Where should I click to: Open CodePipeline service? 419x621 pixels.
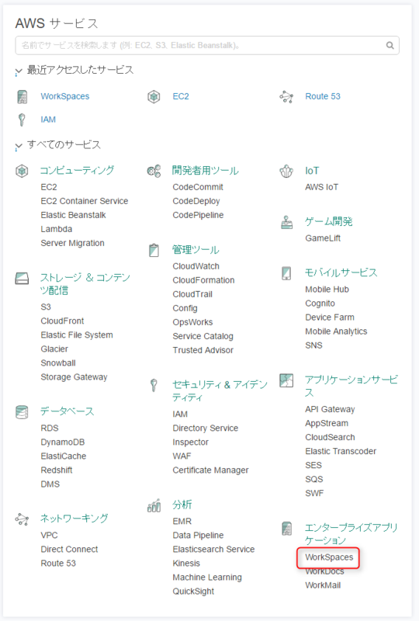198,215
